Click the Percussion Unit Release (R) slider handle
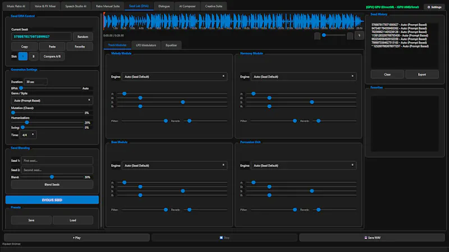 (x=269, y=195)
